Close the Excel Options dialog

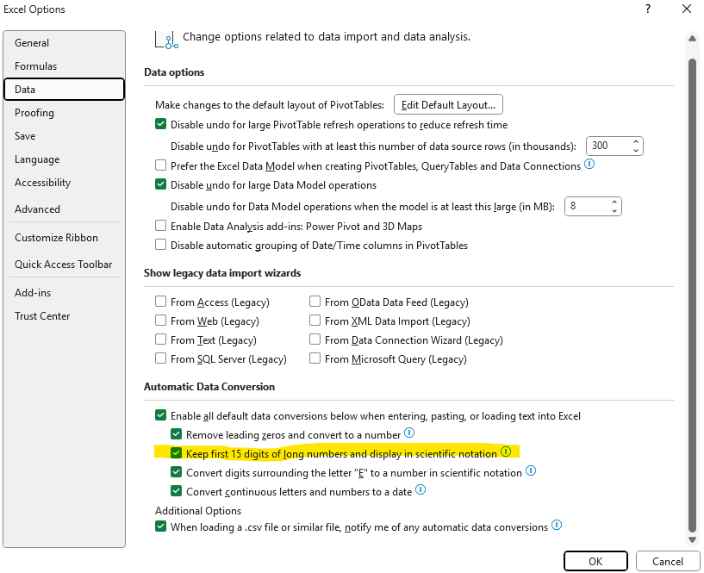(x=687, y=9)
